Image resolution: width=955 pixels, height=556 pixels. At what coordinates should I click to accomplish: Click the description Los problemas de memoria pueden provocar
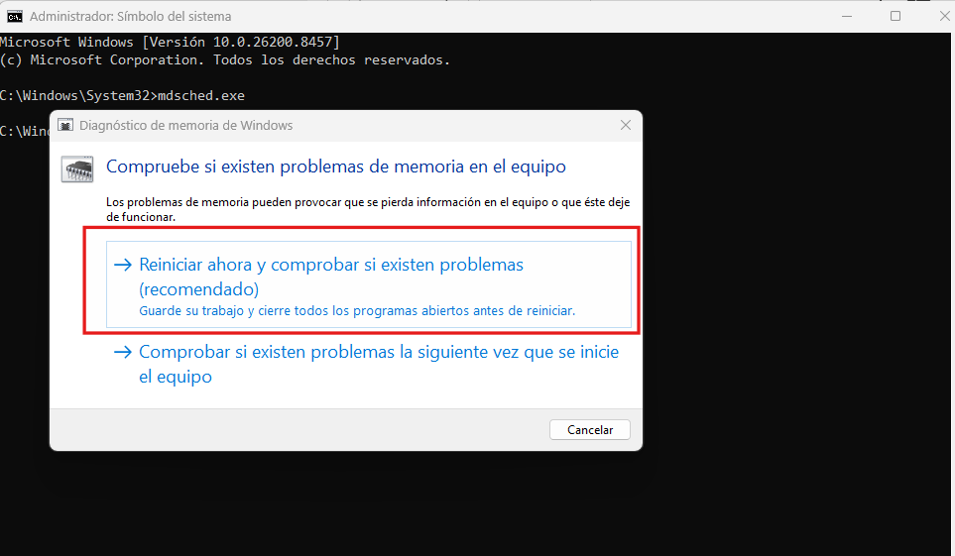(x=368, y=209)
